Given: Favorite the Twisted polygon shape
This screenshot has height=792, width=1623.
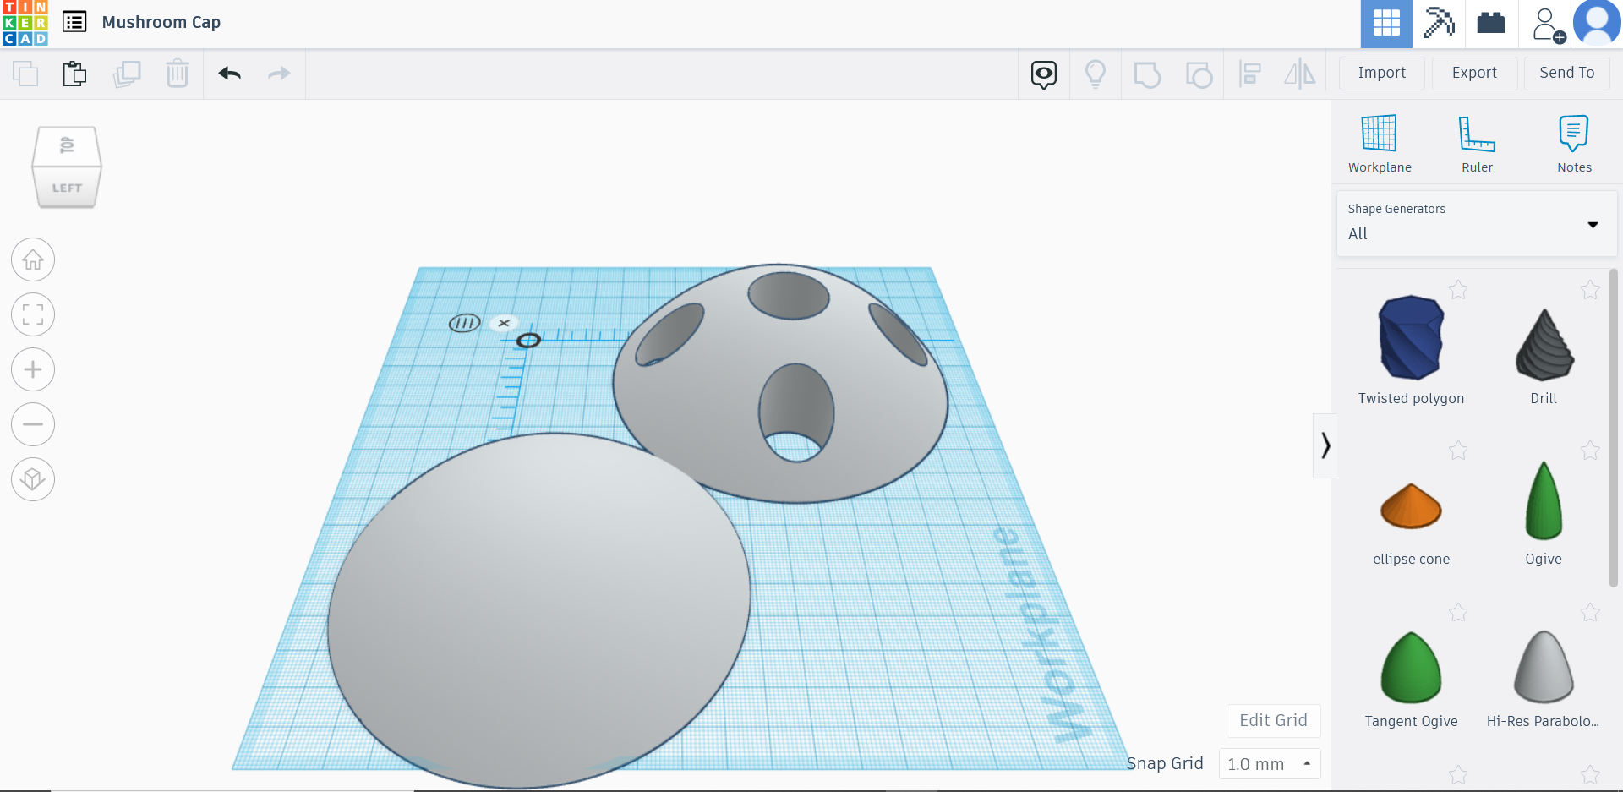Looking at the screenshot, I should pyautogui.click(x=1457, y=289).
